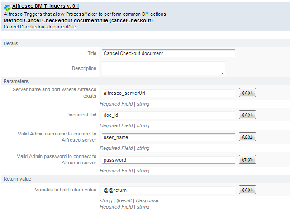Select the @@return variable input field
290x209 pixels.
pyautogui.click(x=168, y=190)
